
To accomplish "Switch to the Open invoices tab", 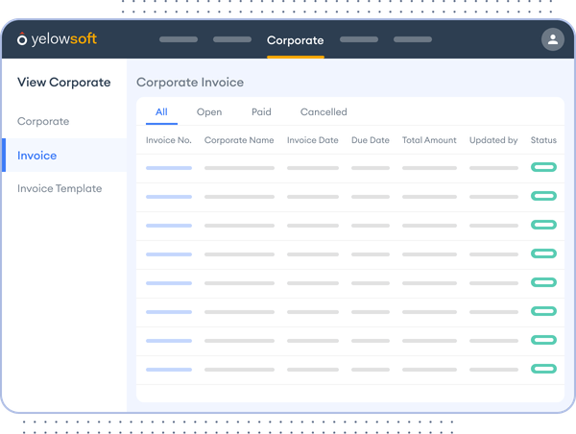I will point(209,112).
